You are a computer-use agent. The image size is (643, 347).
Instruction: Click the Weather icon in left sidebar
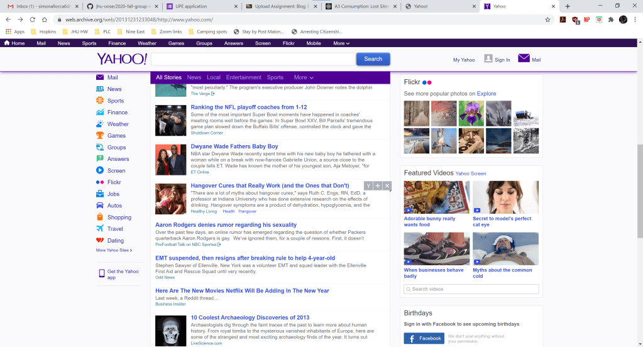[x=100, y=124]
